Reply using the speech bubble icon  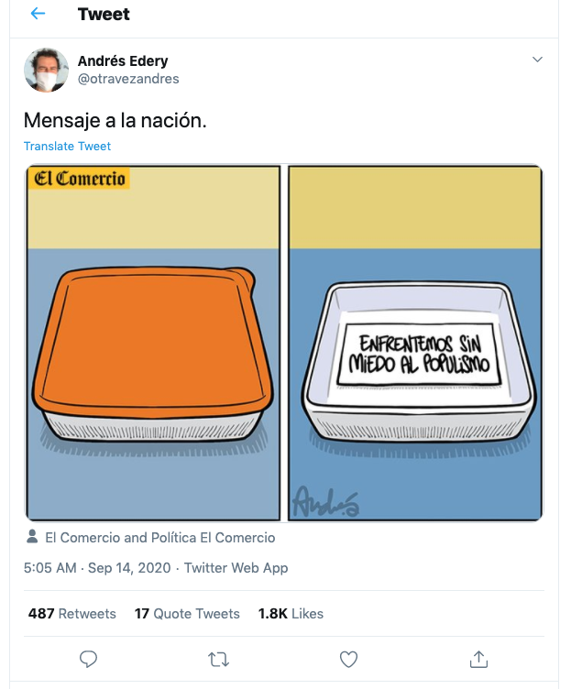pyautogui.click(x=88, y=659)
